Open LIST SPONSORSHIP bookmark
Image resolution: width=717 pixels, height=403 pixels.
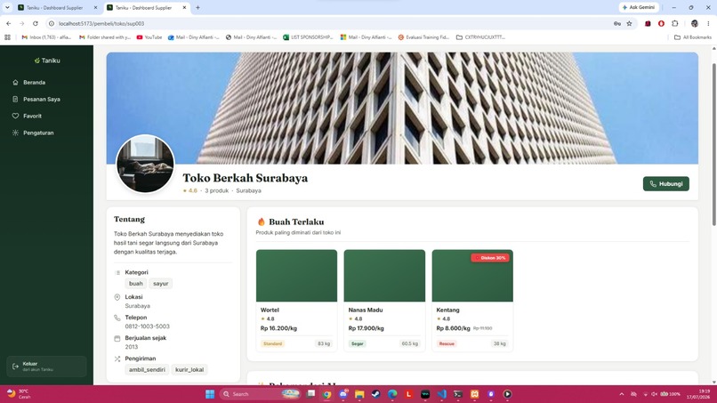point(308,37)
